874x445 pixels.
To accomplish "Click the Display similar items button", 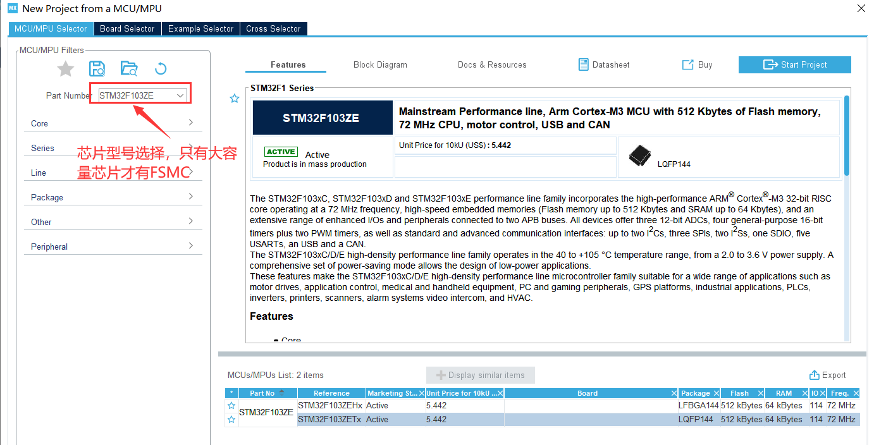I will coord(481,375).
